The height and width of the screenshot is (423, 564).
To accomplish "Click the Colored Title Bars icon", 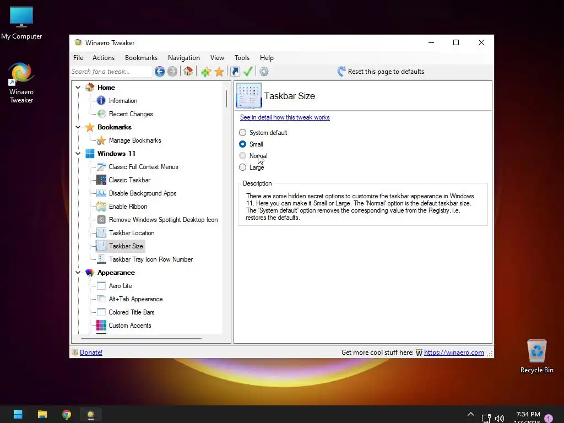I will (101, 312).
